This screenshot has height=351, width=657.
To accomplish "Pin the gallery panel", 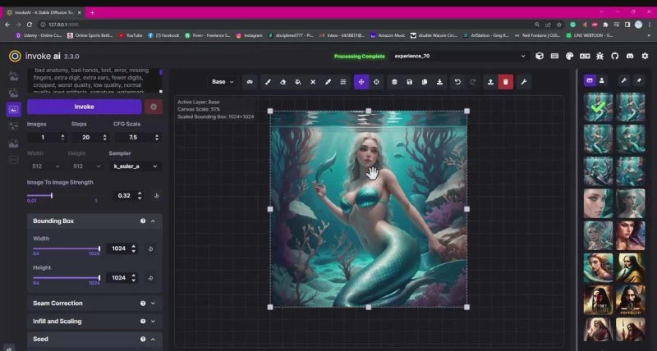I will (640, 80).
